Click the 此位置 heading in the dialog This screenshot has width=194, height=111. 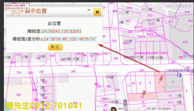[x=54, y=24]
